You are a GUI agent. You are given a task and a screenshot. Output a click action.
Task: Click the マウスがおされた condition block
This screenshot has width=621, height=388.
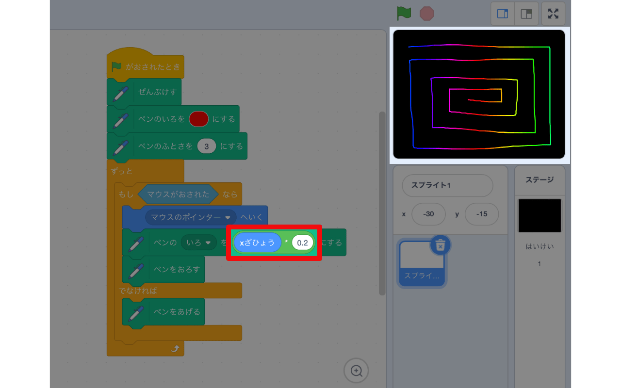tap(178, 194)
